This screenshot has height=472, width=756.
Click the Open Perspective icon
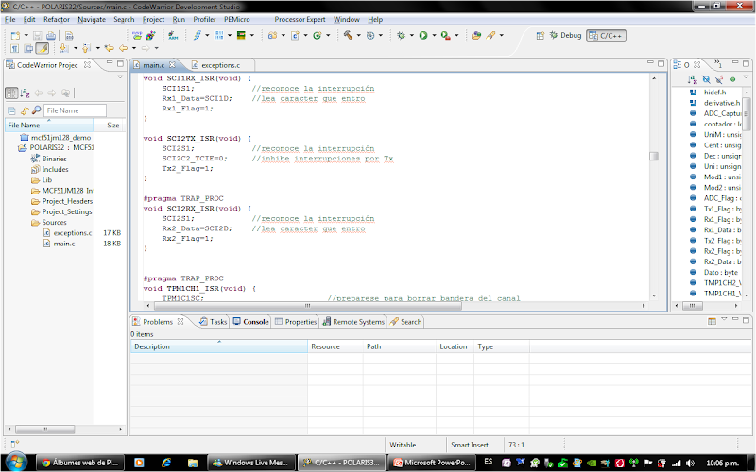540,35
